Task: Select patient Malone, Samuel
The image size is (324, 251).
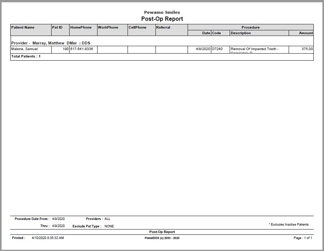Action: coord(24,49)
